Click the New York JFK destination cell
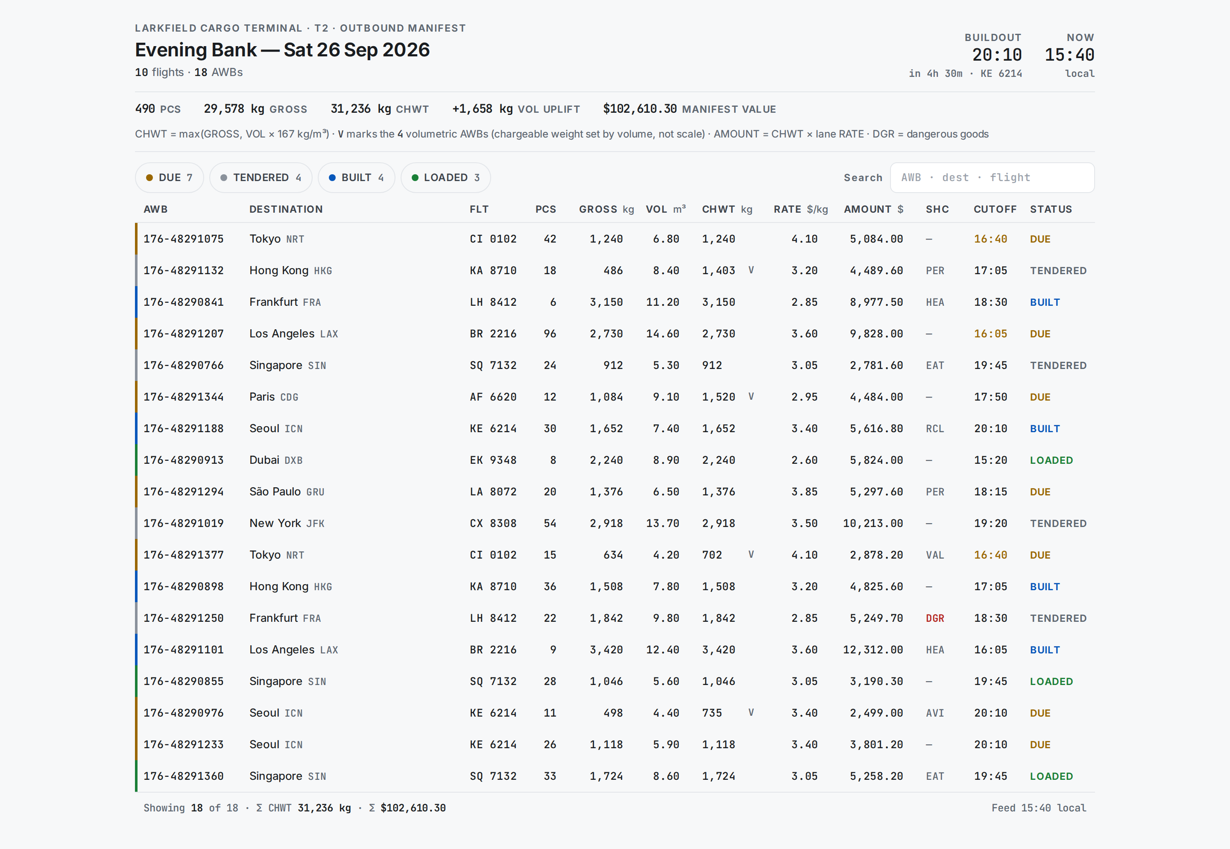 point(287,524)
